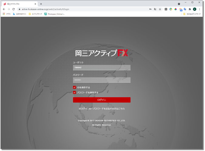Image resolution: width=205 pixels, height=151 pixels.
Task: Click the S extension icon
Action: pos(166,9)
